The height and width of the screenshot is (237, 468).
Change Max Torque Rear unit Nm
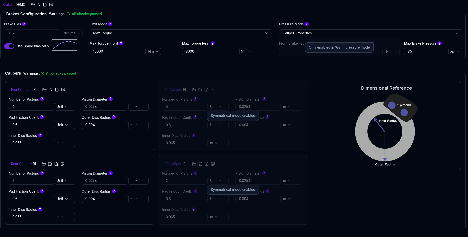[x=246, y=51]
